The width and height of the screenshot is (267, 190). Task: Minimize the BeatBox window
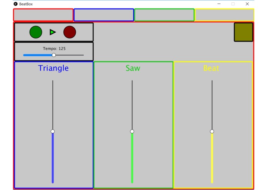[219, 4]
